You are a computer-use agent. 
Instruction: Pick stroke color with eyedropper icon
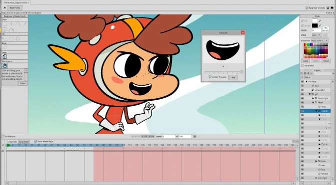click(x=320, y=25)
